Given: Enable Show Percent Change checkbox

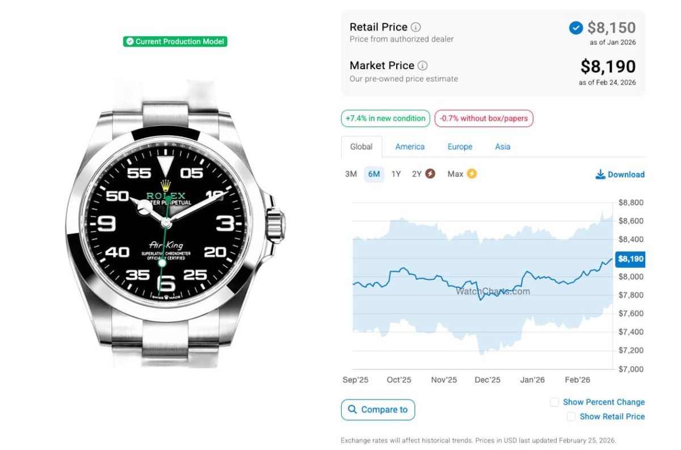Looking at the screenshot, I should pyautogui.click(x=554, y=402).
